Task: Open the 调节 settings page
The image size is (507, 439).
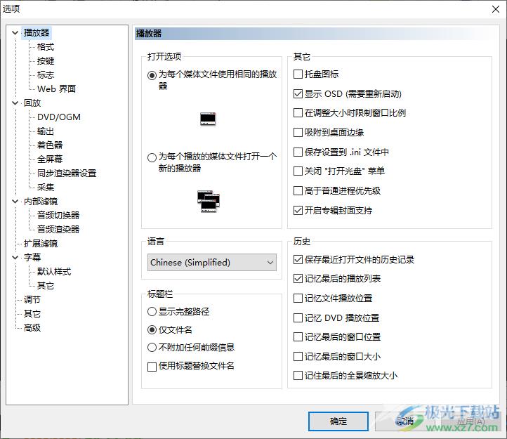Action: click(32, 299)
